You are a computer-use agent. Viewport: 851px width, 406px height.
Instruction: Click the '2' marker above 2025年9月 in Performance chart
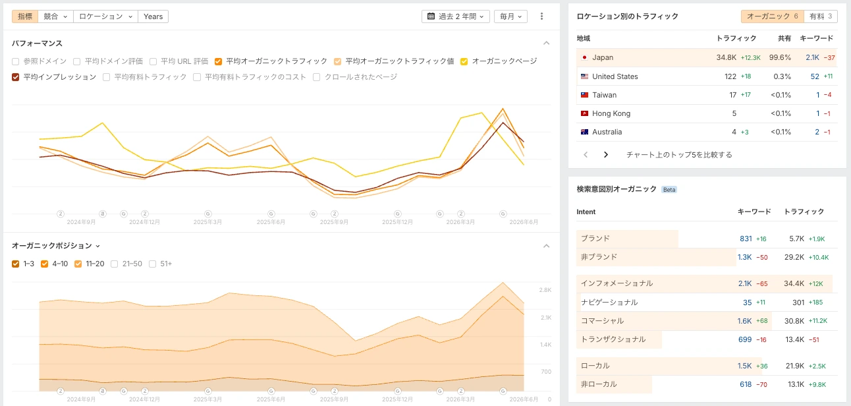[335, 214]
